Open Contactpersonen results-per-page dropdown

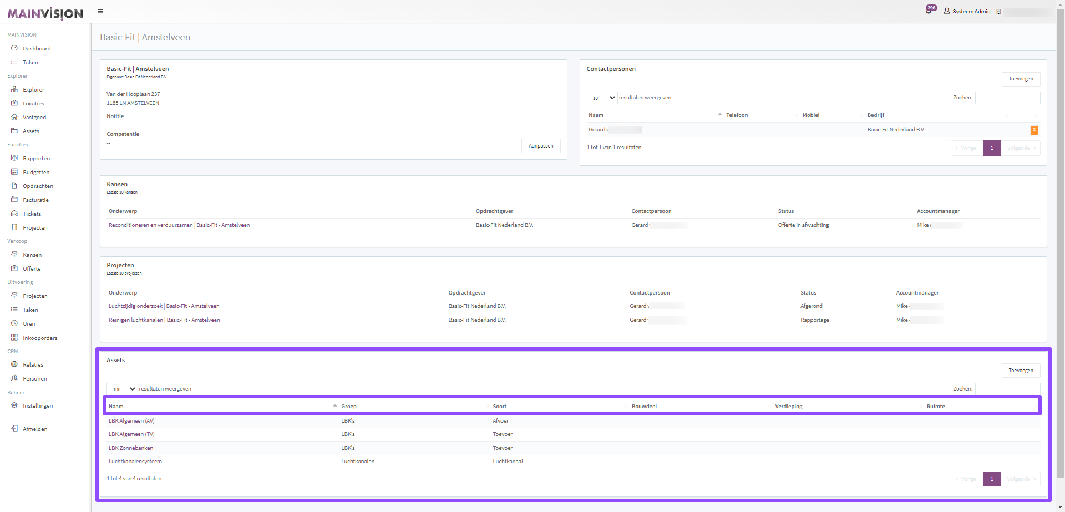602,98
